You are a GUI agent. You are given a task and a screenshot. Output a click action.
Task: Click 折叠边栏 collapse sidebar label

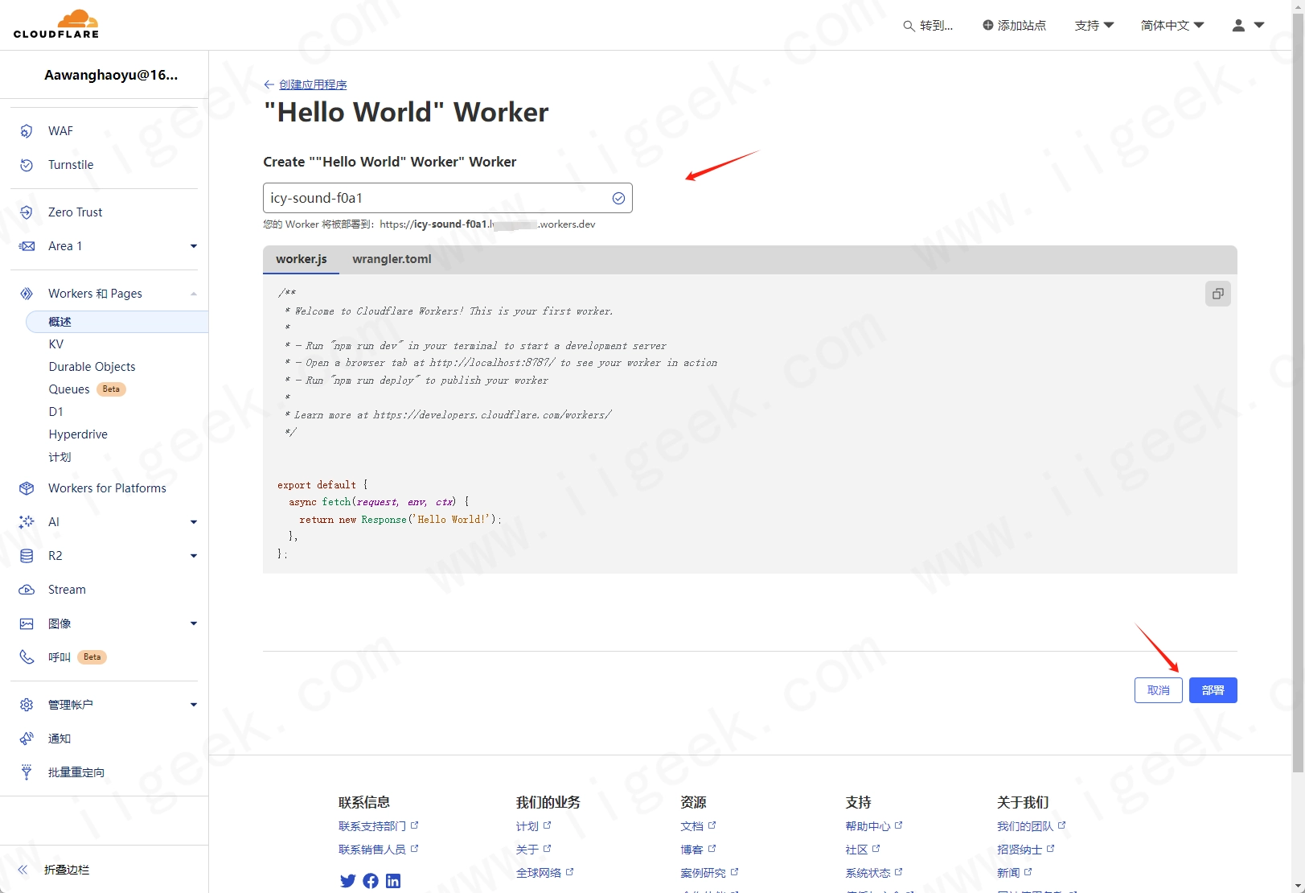click(x=67, y=870)
